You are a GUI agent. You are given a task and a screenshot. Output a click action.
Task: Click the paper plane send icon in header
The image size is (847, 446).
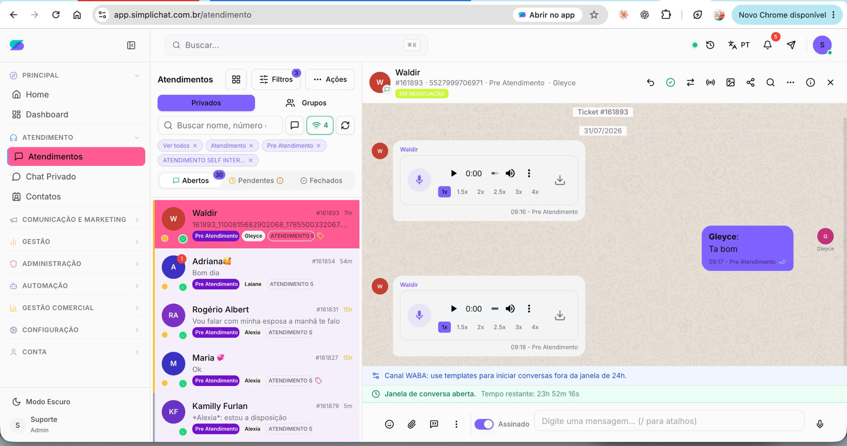pyautogui.click(x=791, y=45)
